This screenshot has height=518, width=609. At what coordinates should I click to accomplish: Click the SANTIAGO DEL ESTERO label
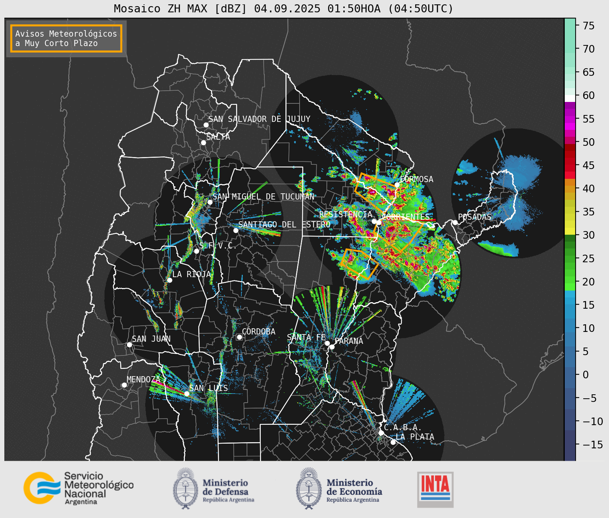pyautogui.click(x=284, y=225)
